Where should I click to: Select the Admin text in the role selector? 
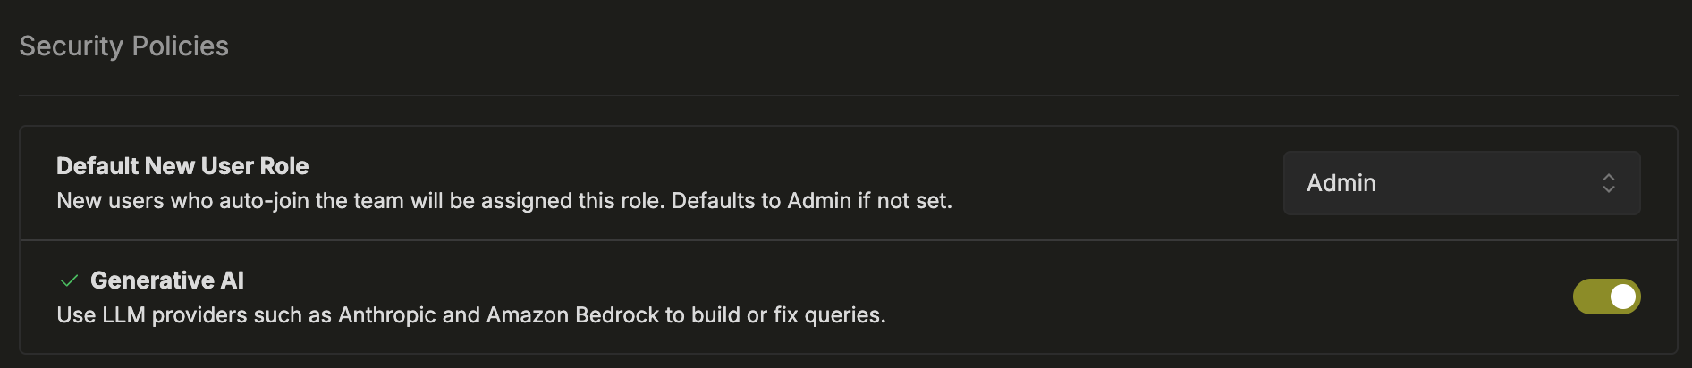pyautogui.click(x=1341, y=183)
